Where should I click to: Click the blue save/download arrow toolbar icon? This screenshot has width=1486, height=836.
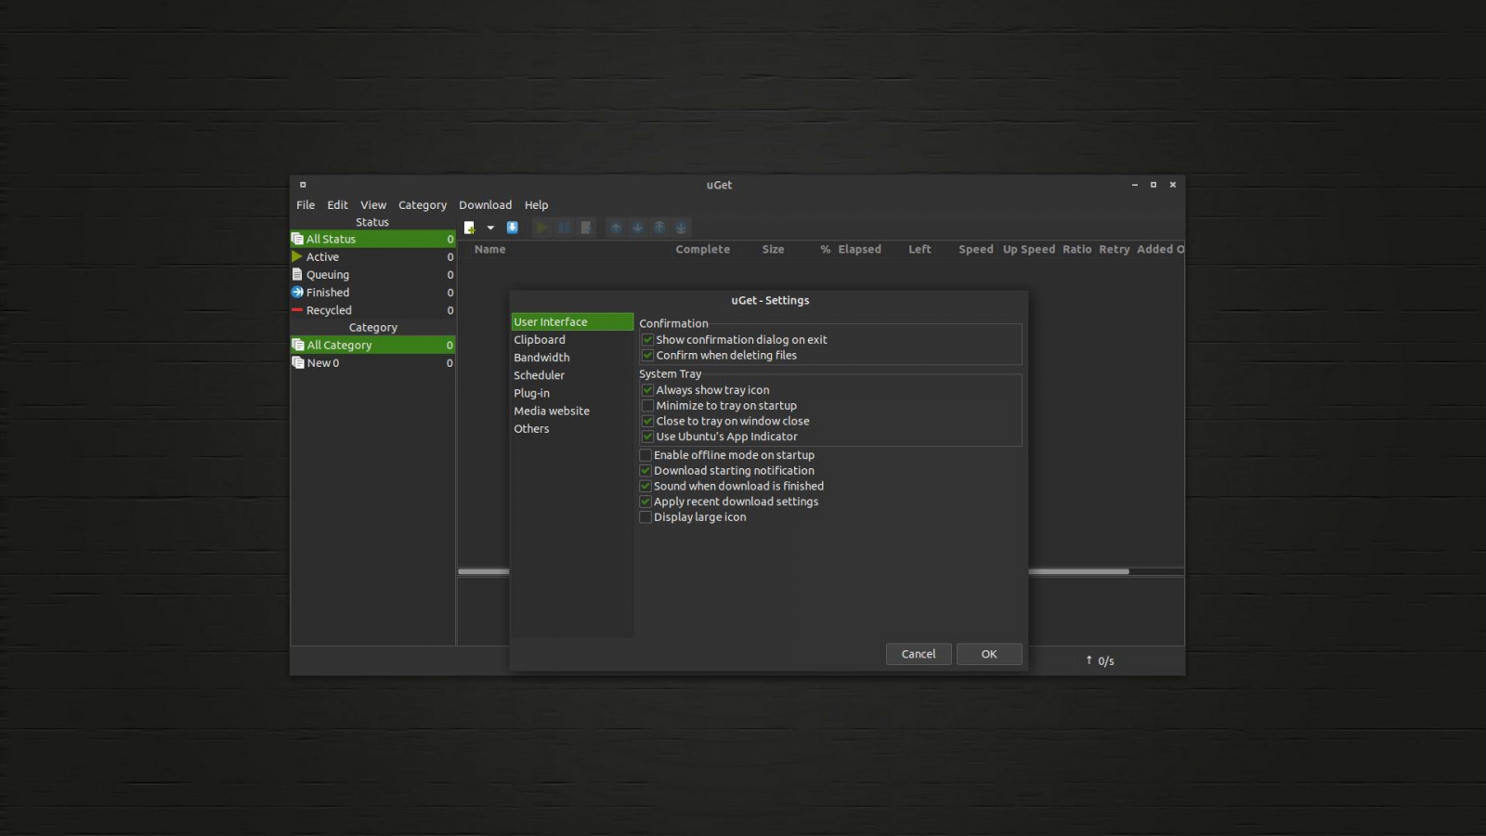click(x=512, y=228)
